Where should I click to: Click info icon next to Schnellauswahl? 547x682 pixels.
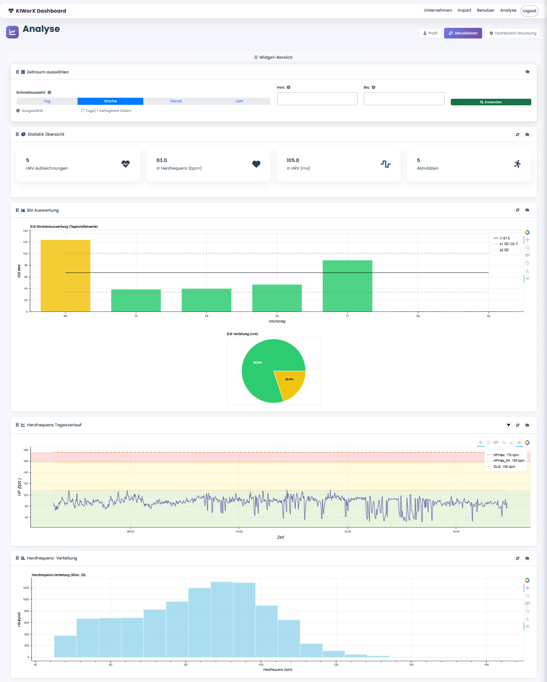pos(49,93)
